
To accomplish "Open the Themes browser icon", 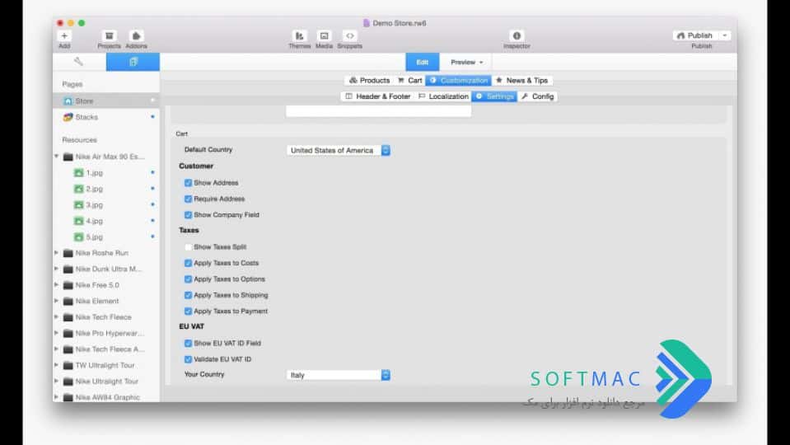I will [x=299, y=35].
